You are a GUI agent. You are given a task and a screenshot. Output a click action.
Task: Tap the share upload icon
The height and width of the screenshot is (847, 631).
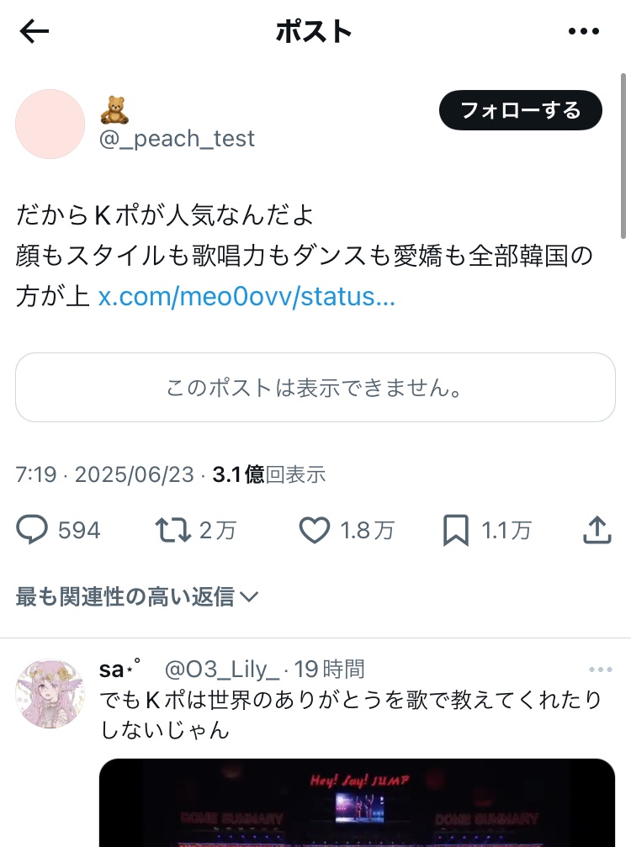point(596,530)
